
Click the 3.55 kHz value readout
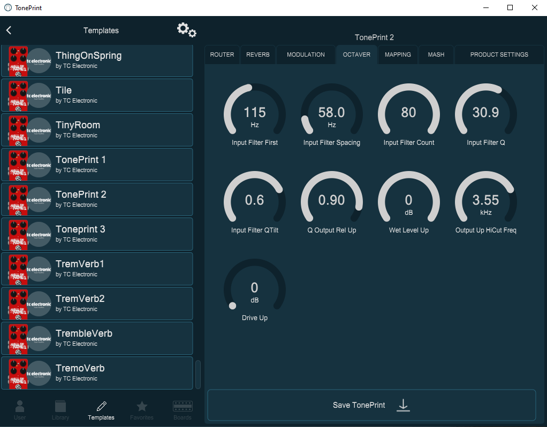click(x=486, y=204)
